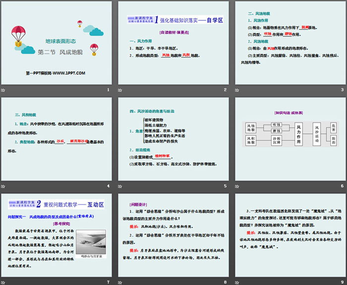This screenshot has height=285, width=347.
Task: Click the 风力作用 box in slide 6 diagram
Action: tap(298, 134)
